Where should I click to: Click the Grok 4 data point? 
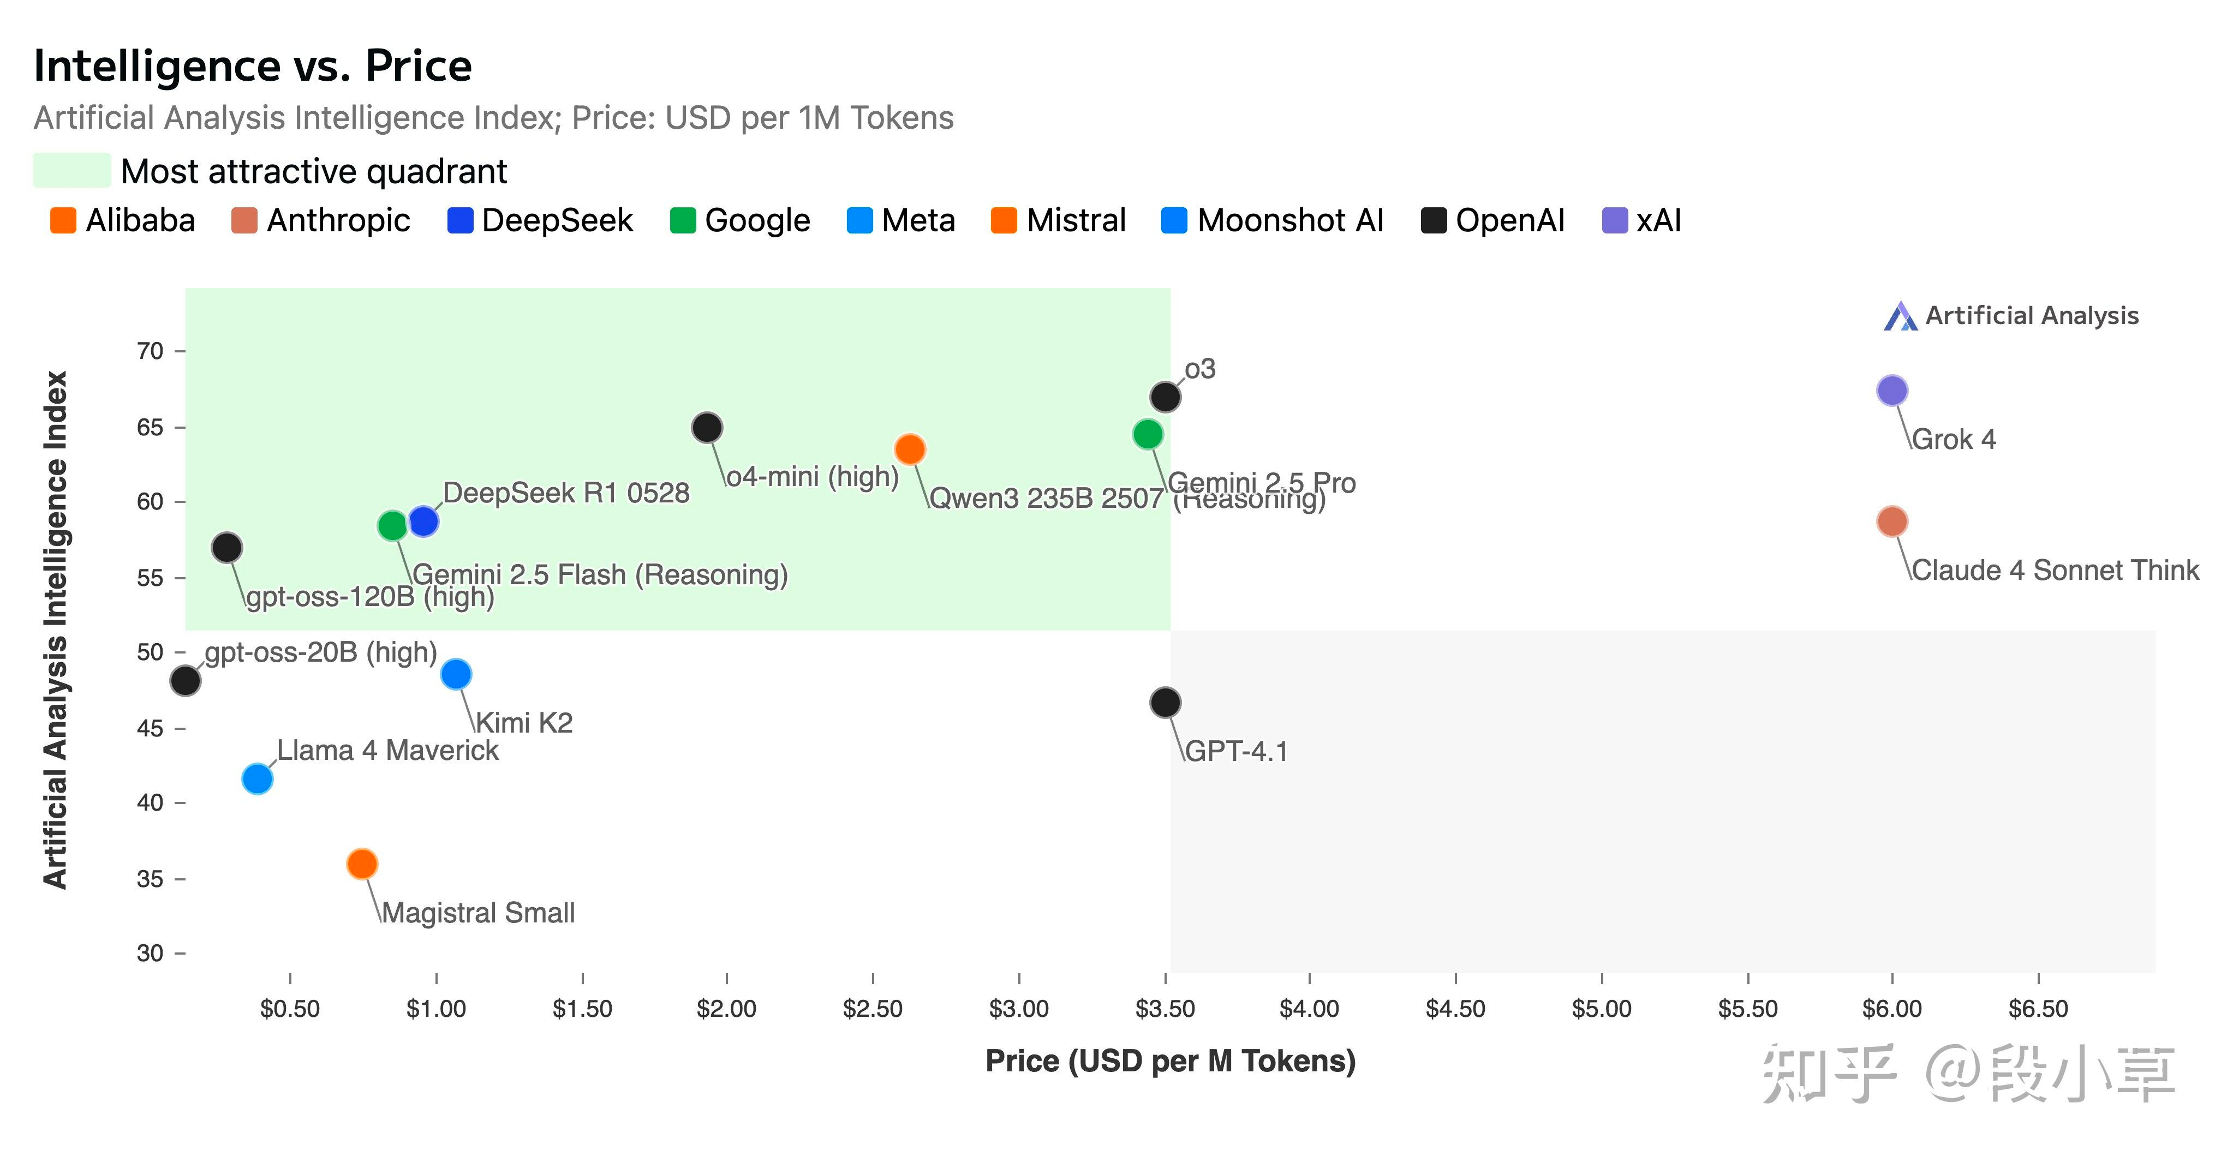[x=1891, y=391]
